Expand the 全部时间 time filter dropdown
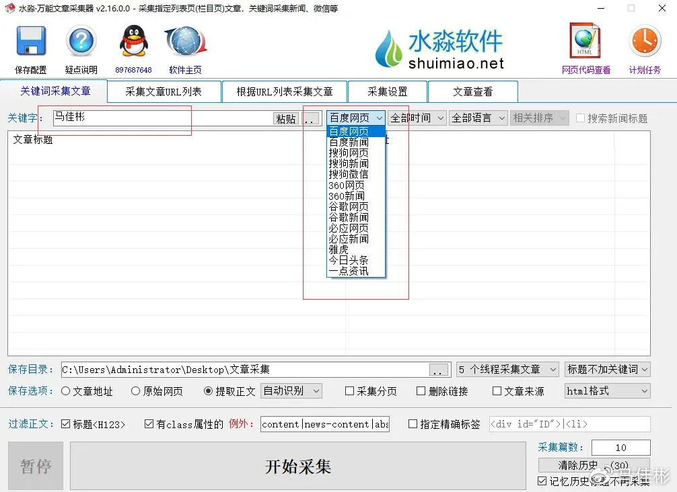This screenshot has height=492, width=677. [417, 118]
